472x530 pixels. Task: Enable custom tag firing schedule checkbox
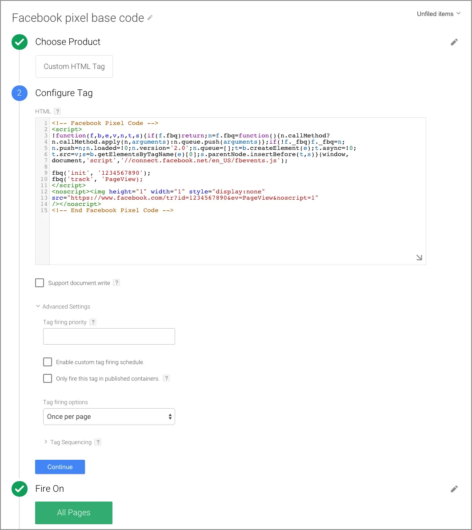tap(48, 362)
